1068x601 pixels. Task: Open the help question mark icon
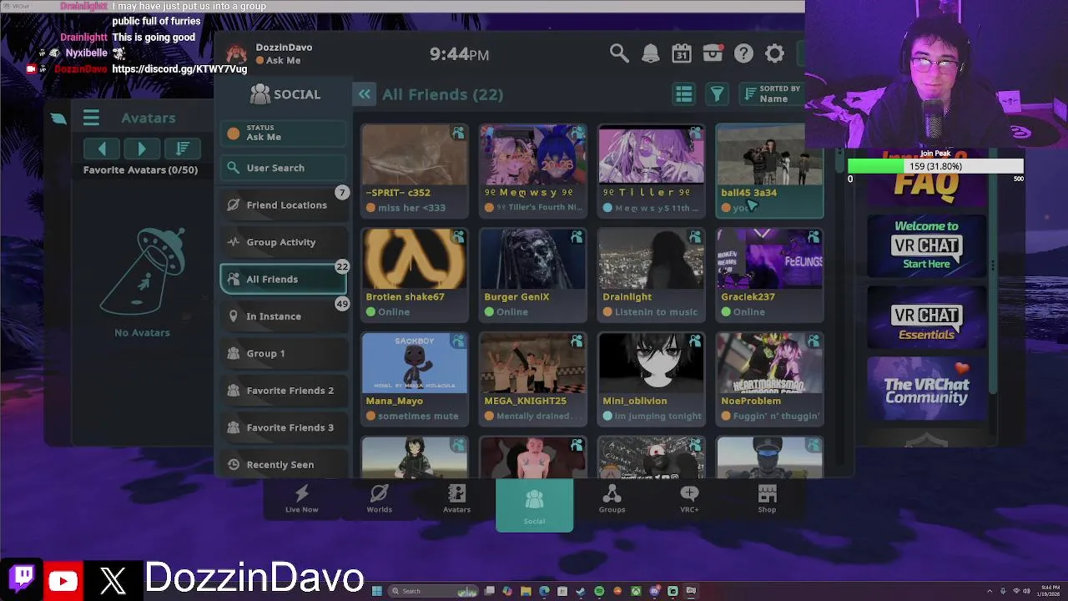click(743, 53)
